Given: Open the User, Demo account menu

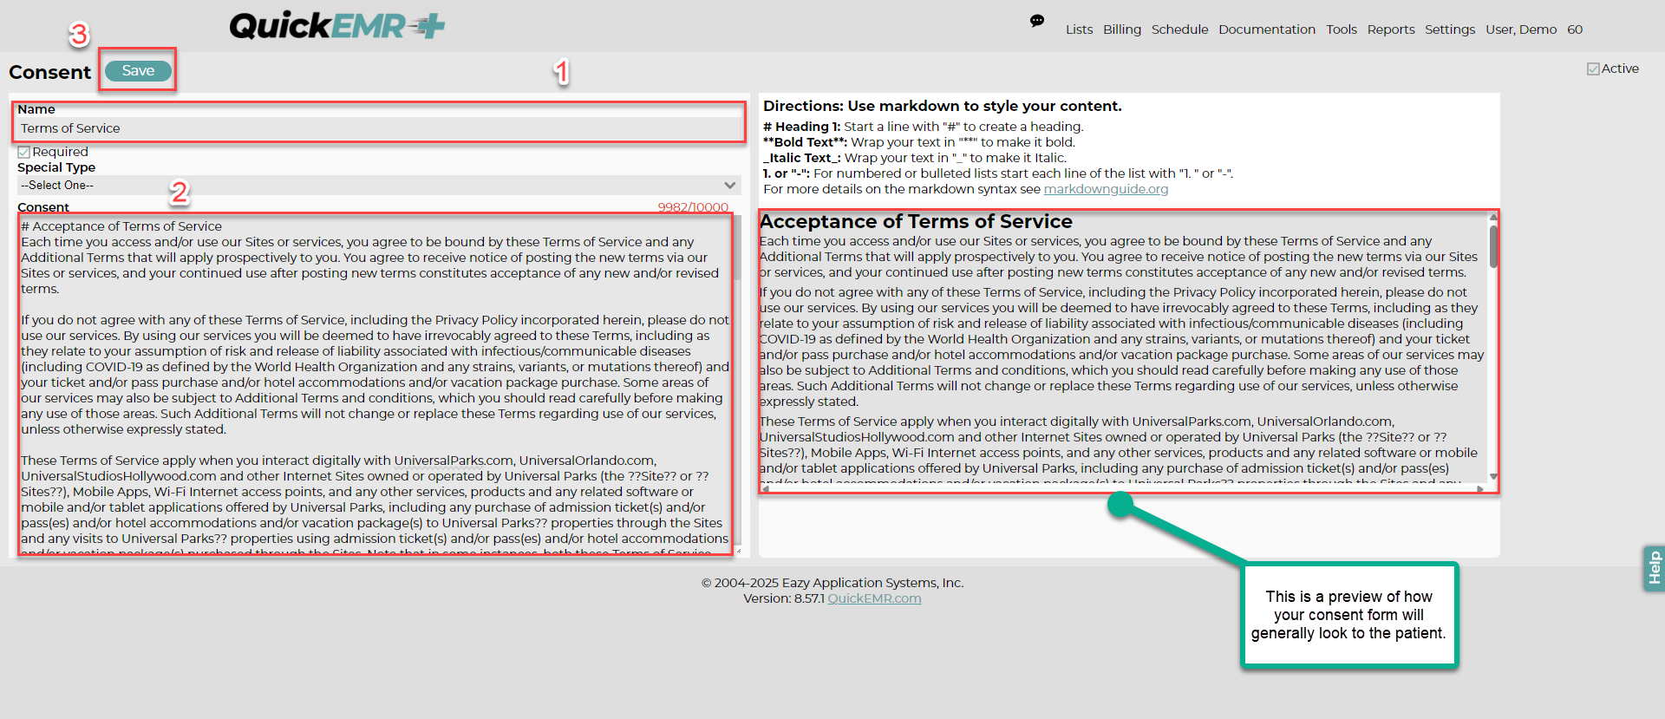Looking at the screenshot, I should 1521,29.
